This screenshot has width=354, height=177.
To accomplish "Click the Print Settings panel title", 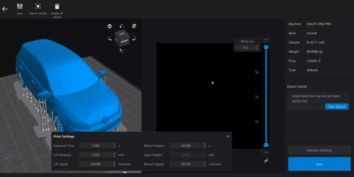I will point(64,136).
